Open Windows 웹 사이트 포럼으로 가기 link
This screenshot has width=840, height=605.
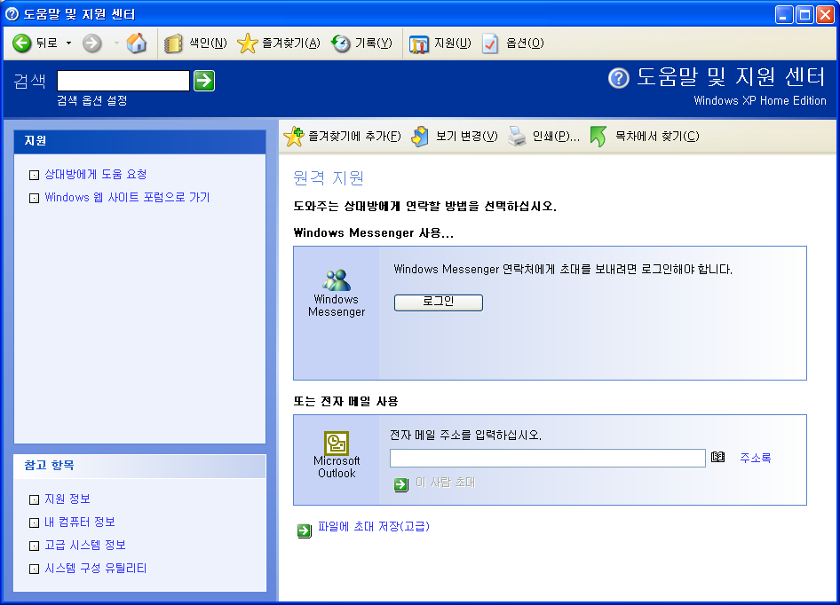tap(127, 197)
